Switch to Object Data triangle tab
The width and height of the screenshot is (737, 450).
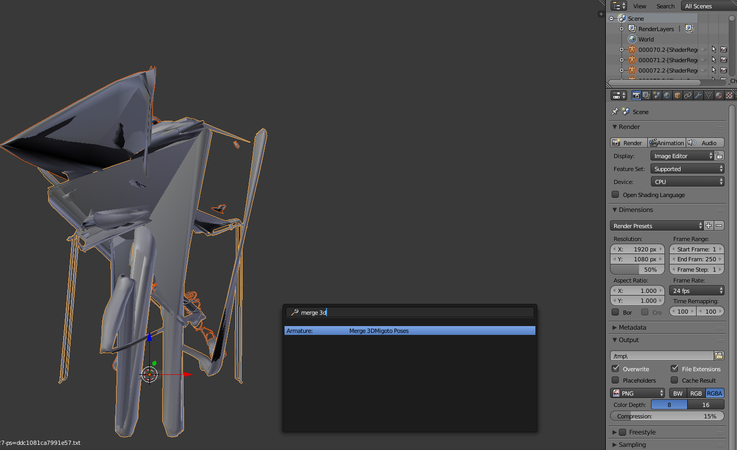pyautogui.click(x=708, y=95)
